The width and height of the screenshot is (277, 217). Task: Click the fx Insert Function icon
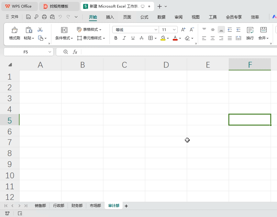pyautogui.click(x=75, y=52)
